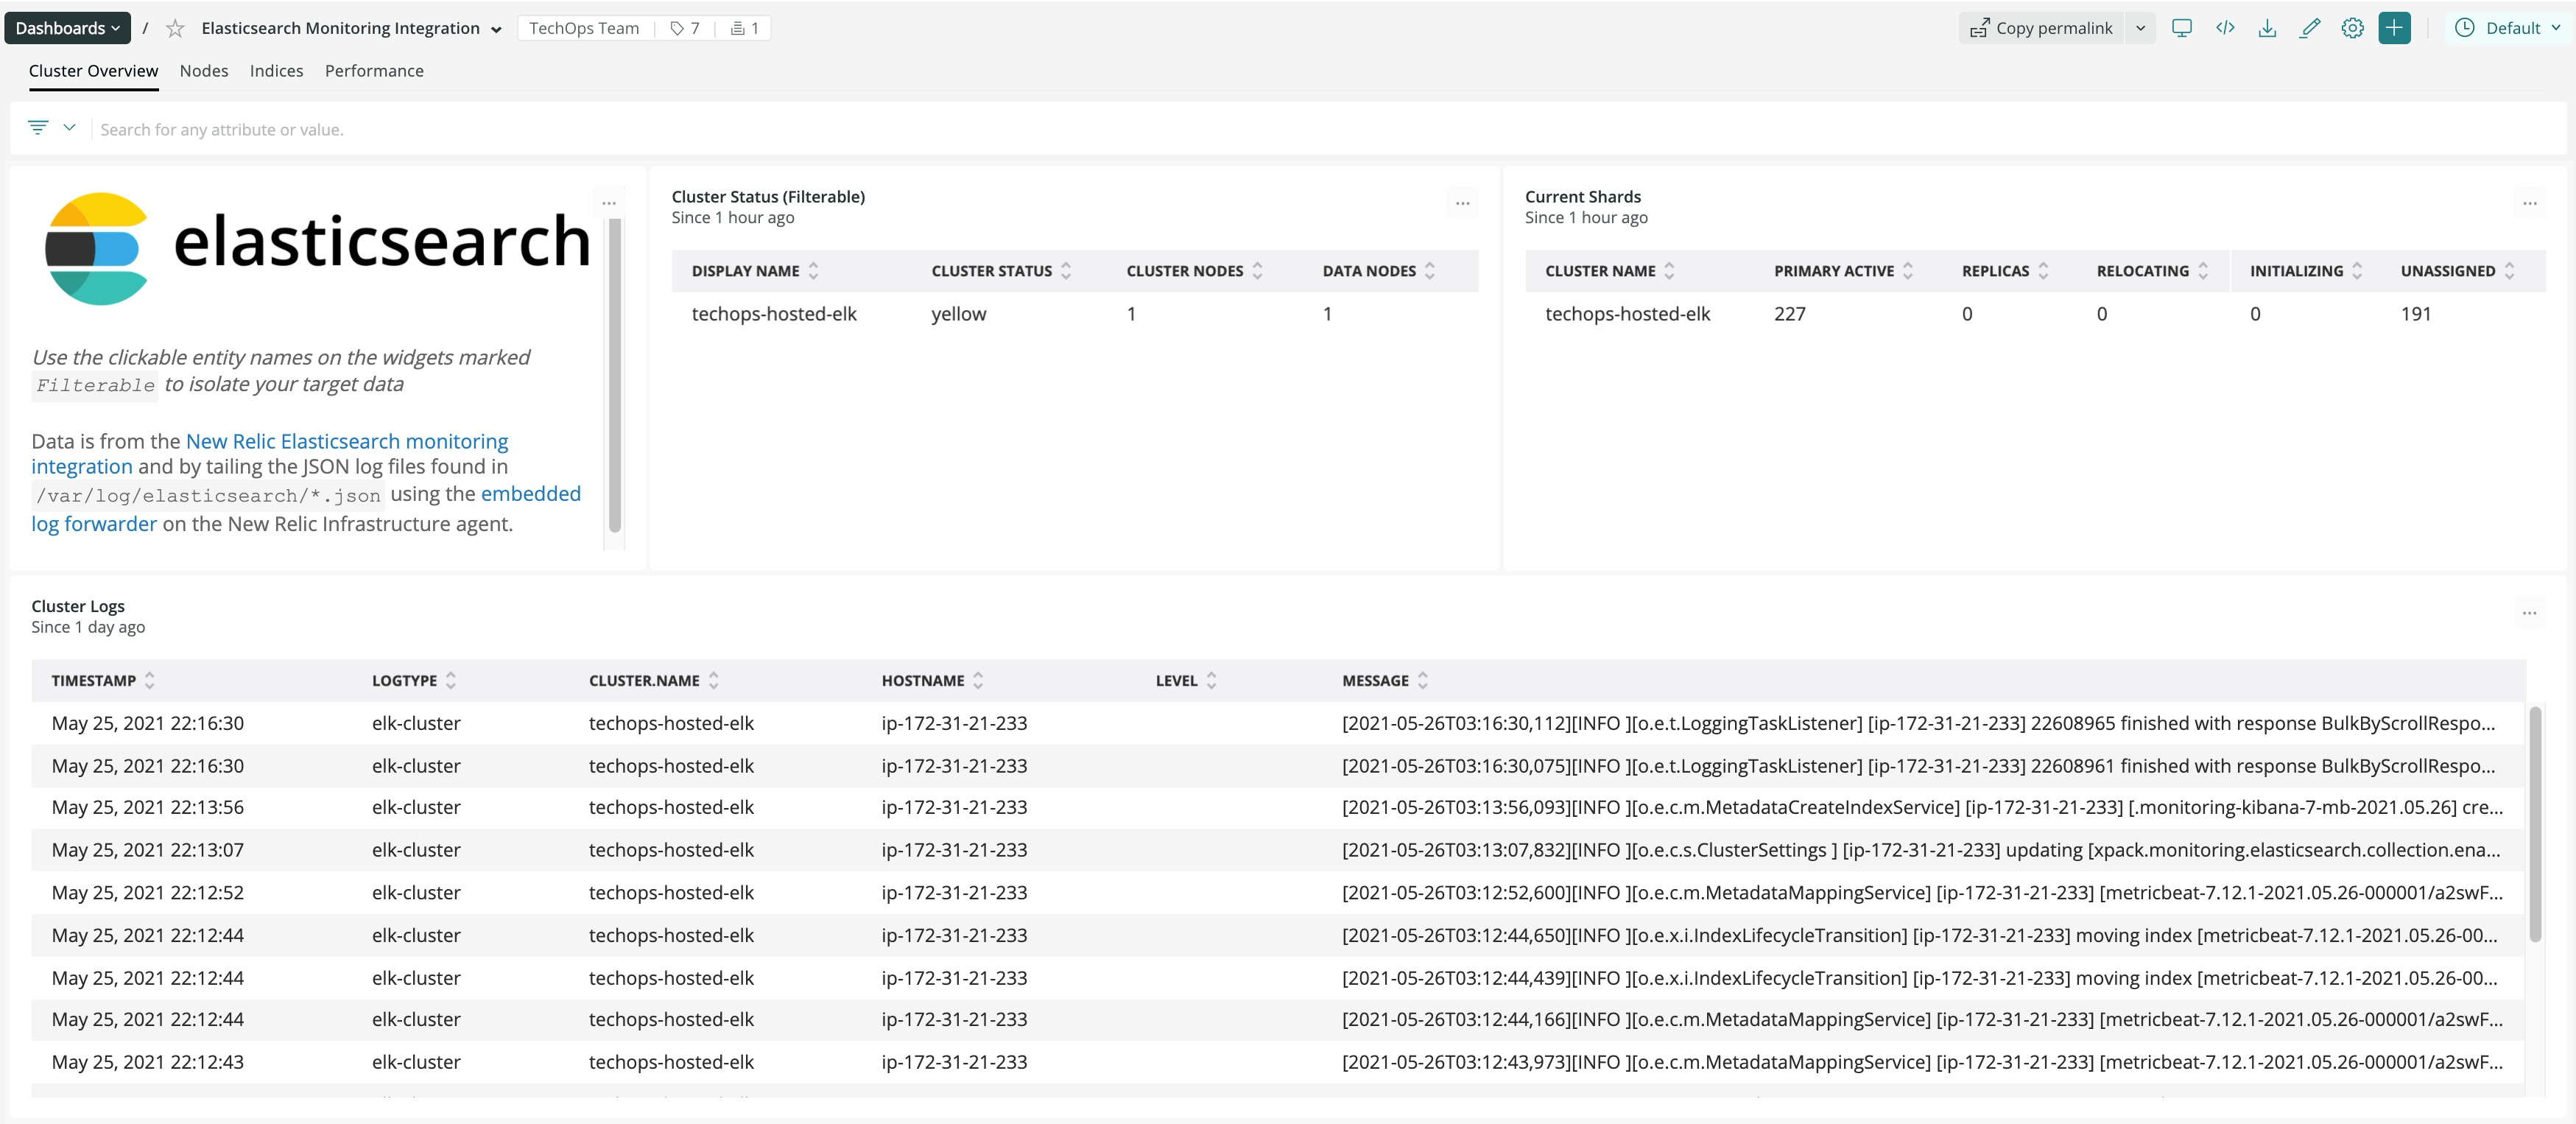This screenshot has height=1124, width=2576.
Task: Open Current Shards widget ellipsis menu
Action: coord(2529,204)
